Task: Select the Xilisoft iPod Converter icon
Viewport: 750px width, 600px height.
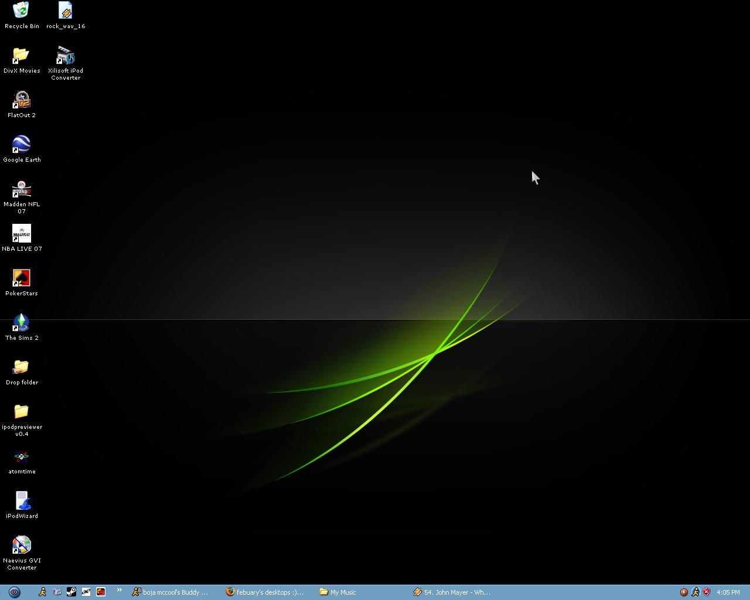Action: point(66,57)
